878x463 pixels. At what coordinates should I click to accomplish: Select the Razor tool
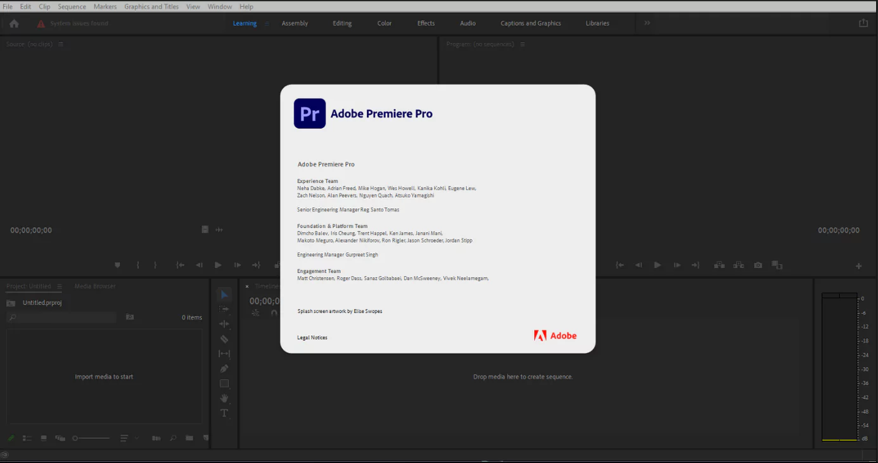(x=224, y=338)
